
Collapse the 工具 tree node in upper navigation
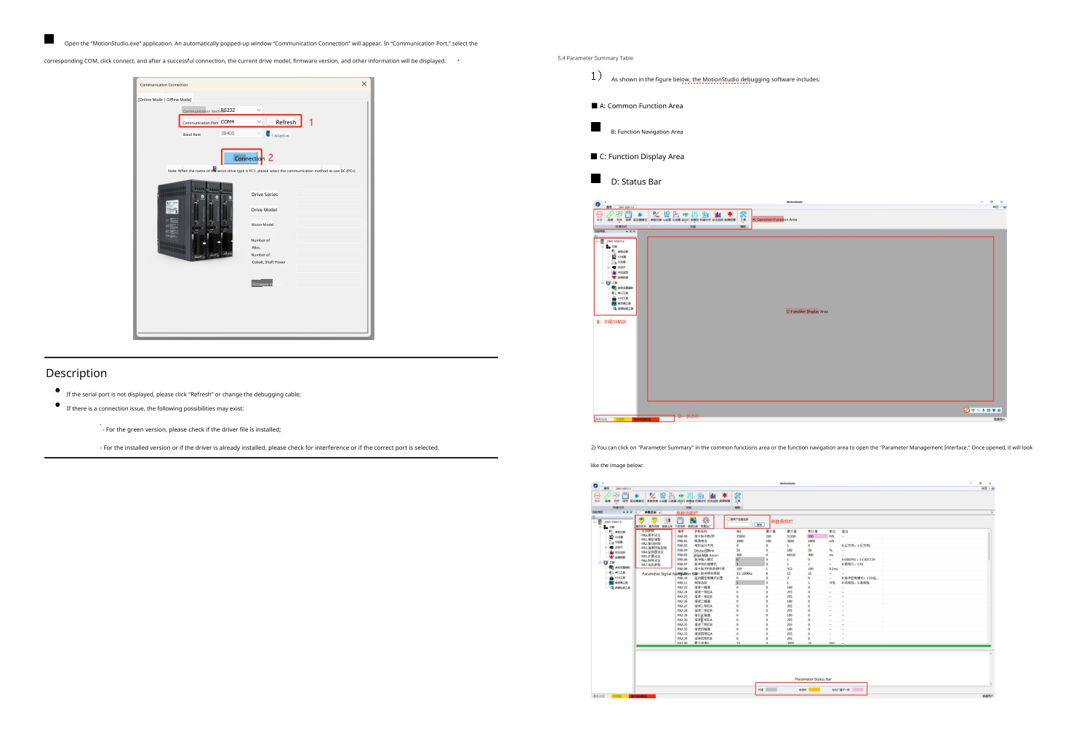[x=603, y=283]
